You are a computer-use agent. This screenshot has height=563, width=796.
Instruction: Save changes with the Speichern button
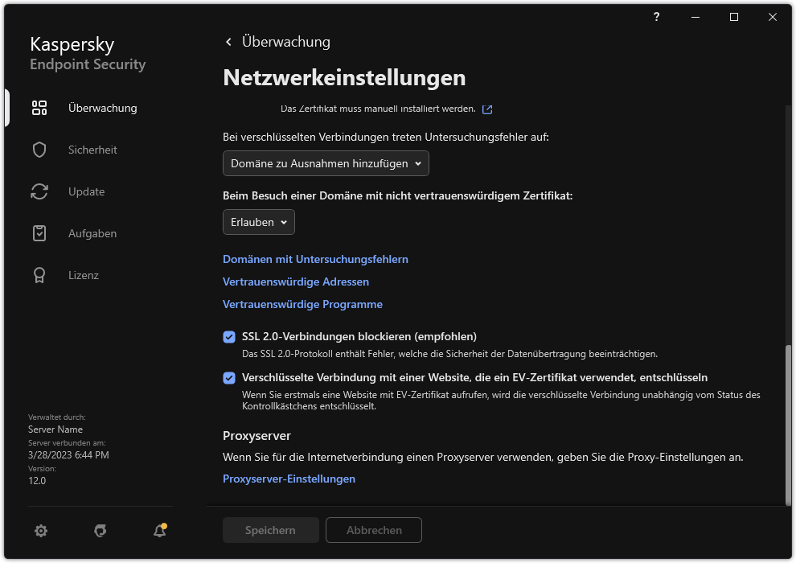coord(270,530)
